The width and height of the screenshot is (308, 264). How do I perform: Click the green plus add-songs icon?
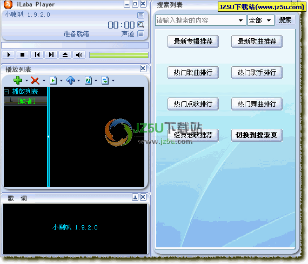click(x=18, y=80)
